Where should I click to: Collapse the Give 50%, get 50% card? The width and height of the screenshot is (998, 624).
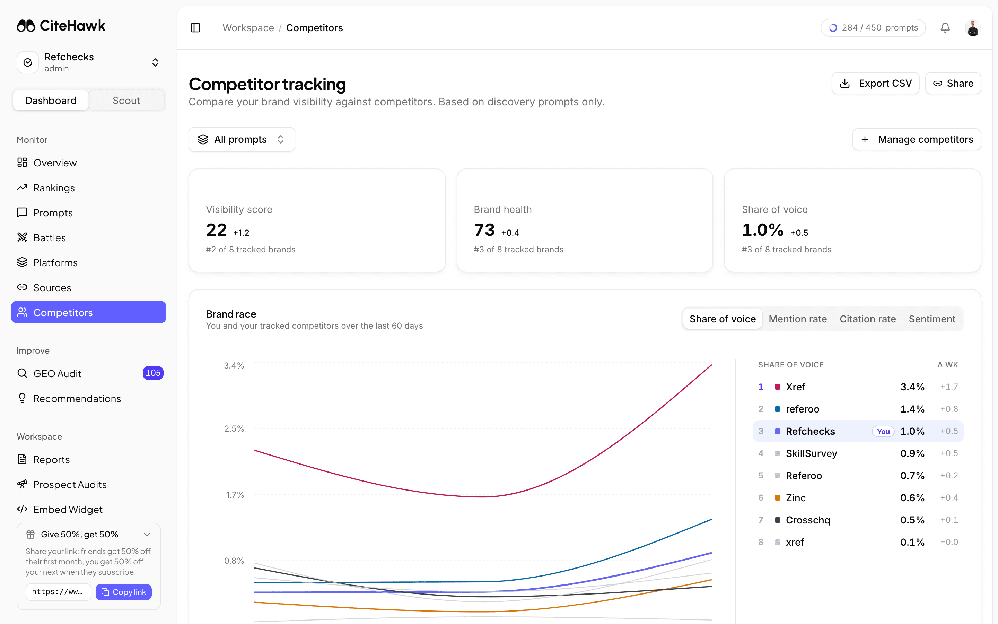147,535
